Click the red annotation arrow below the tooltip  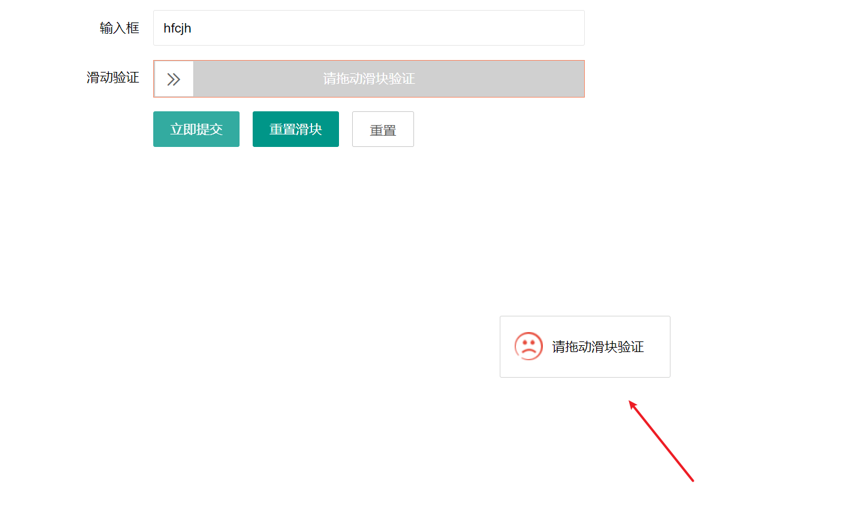coord(660,441)
